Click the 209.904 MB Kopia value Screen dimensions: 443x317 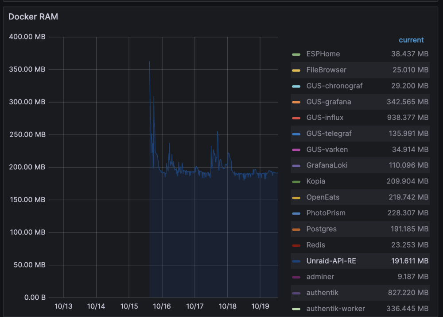[408, 181]
